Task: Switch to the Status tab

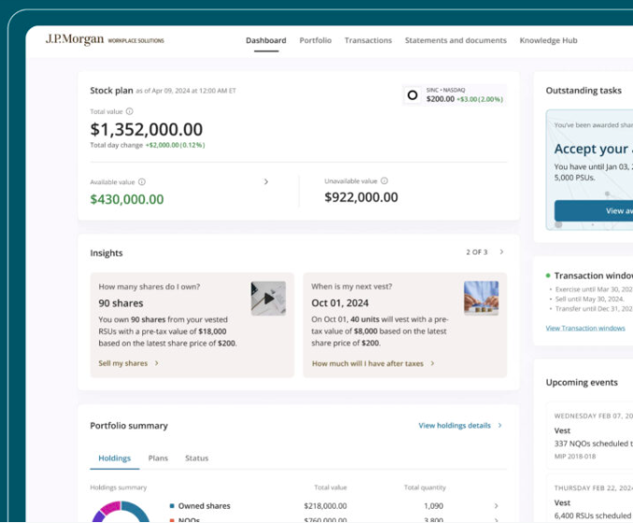Action: (196, 458)
